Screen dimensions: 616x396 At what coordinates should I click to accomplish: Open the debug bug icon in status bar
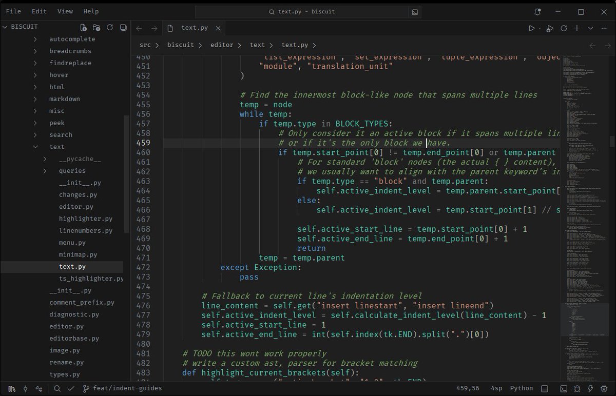coord(577,389)
